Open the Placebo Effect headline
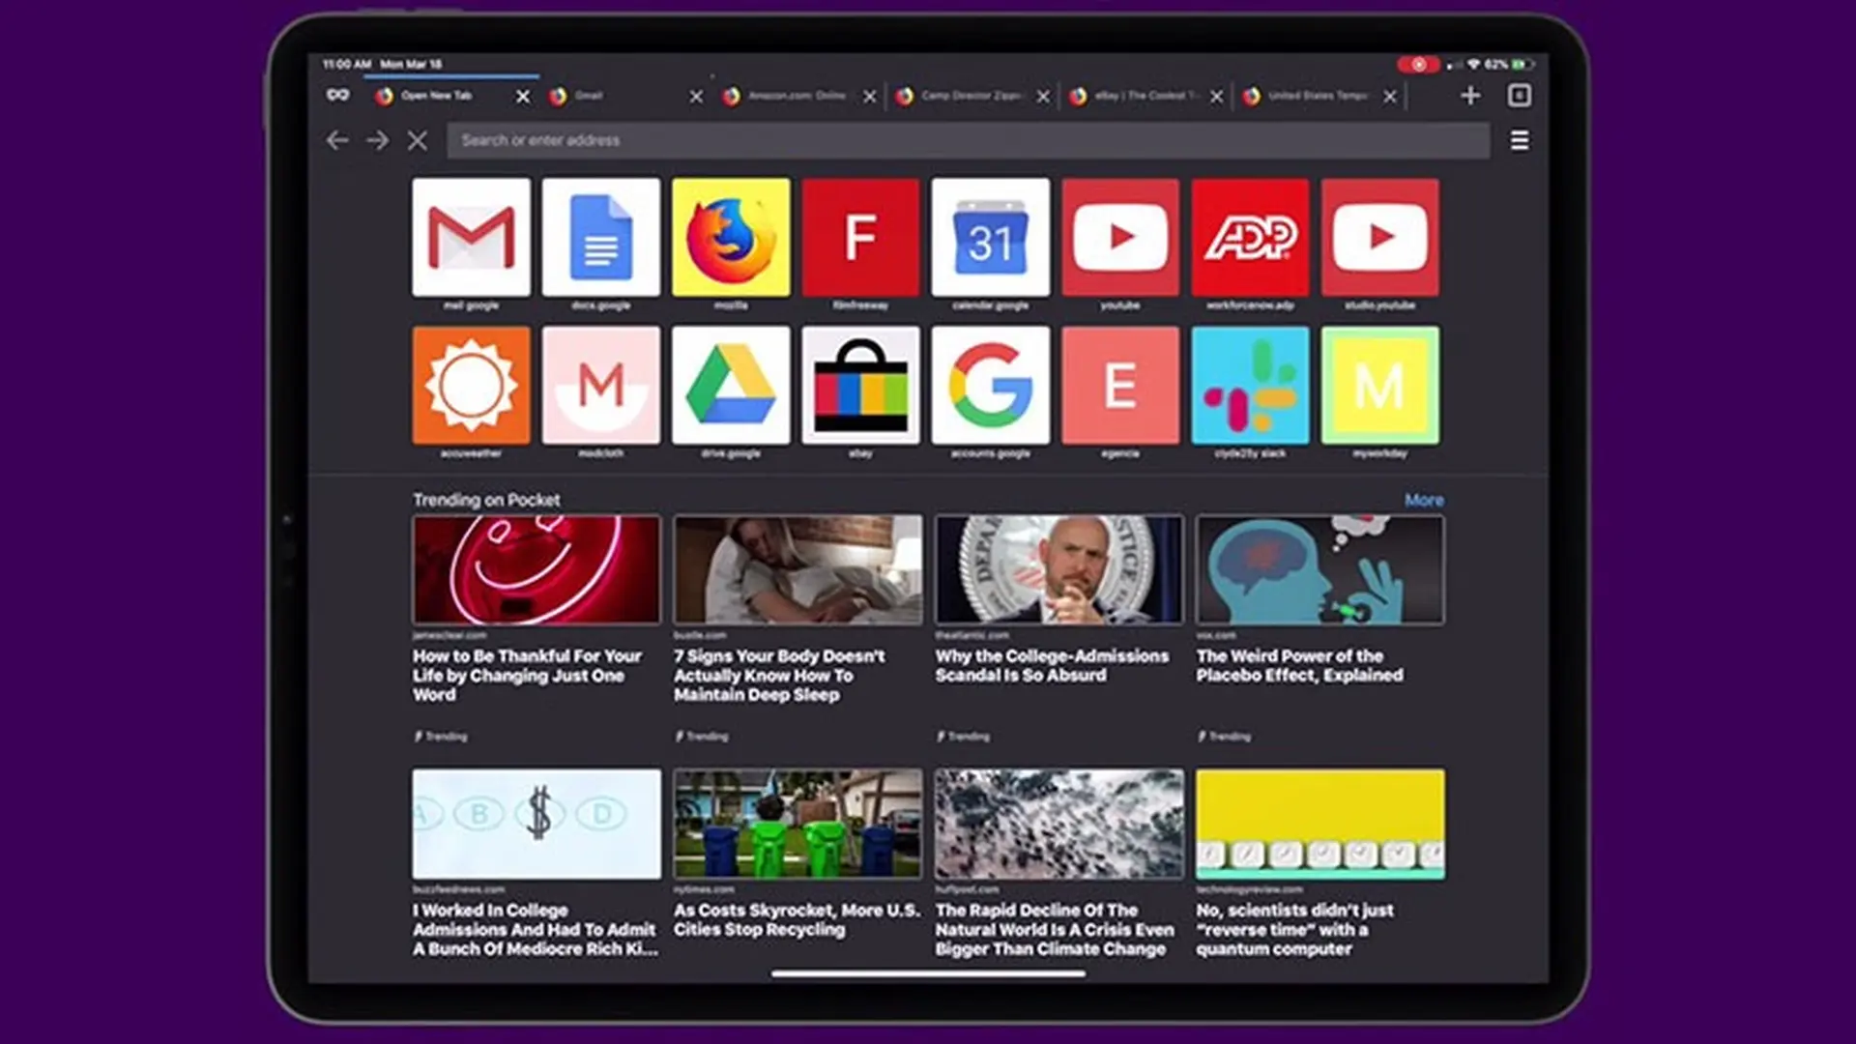The width and height of the screenshot is (1856, 1044). (x=1299, y=665)
